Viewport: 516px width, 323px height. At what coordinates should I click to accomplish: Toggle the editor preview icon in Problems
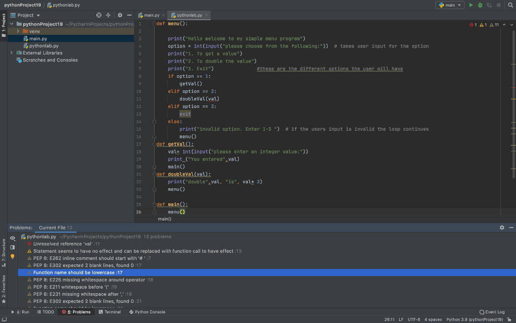[13, 247]
